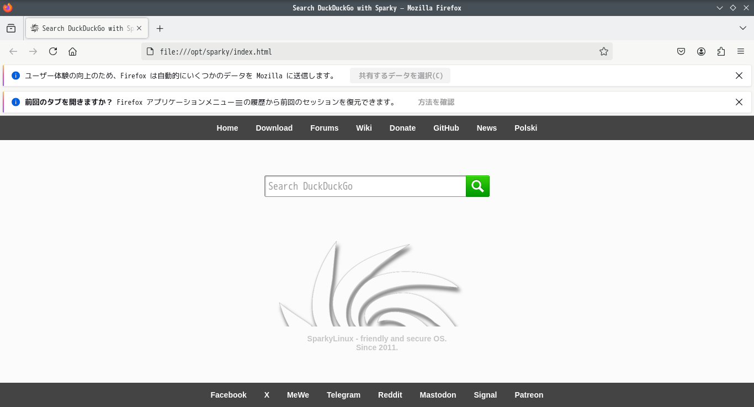Click the Firefox logo in the title bar
Image resolution: width=754 pixels, height=407 pixels.
pos(8,8)
